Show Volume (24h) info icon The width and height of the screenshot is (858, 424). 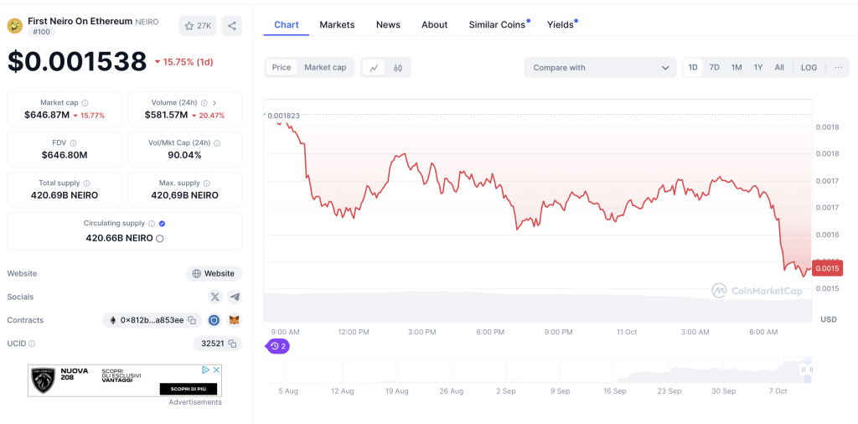point(204,103)
